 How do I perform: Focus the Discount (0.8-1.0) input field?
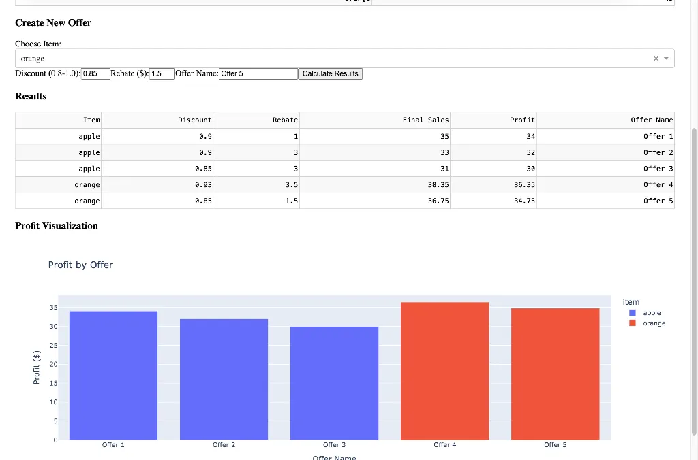coord(95,73)
